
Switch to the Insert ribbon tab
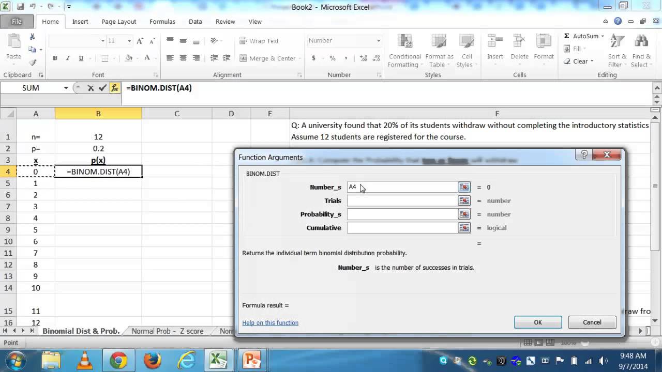tap(80, 22)
